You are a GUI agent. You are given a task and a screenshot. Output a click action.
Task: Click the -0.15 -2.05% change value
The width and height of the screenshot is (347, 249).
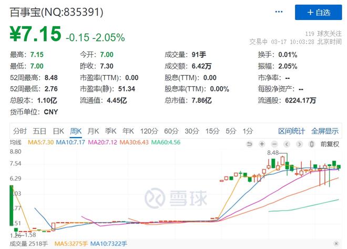click(95, 37)
